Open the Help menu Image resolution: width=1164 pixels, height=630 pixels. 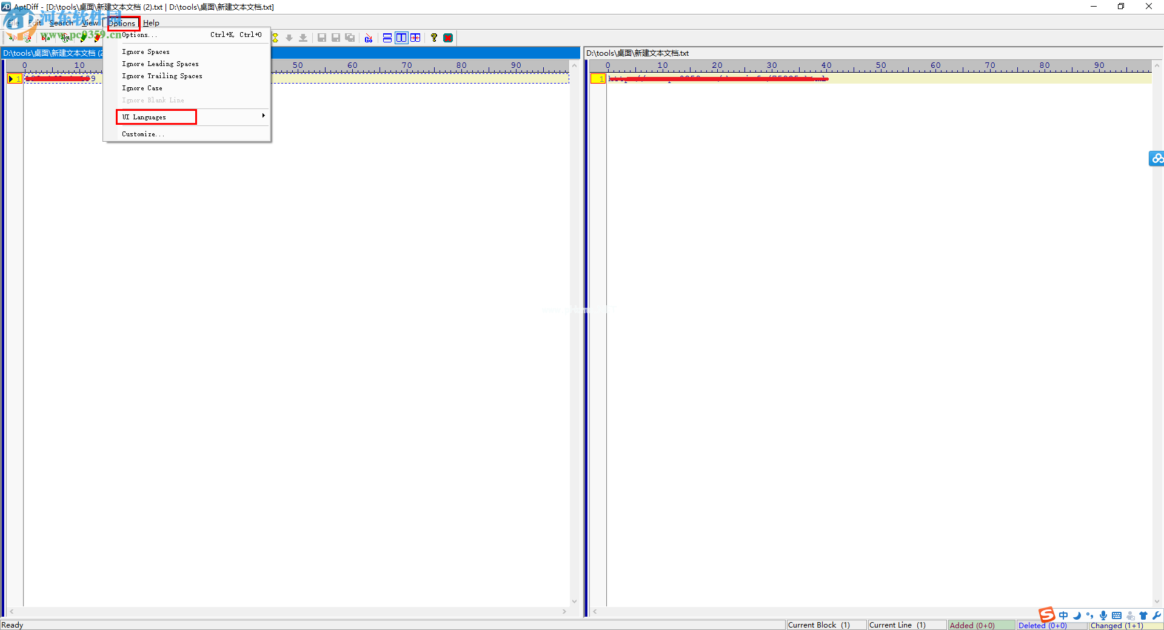click(151, 23)
